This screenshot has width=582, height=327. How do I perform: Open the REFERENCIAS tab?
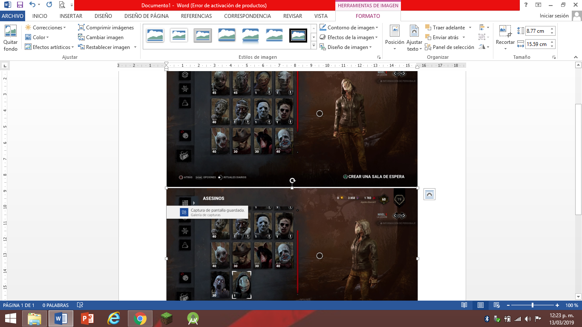point(196,16)
